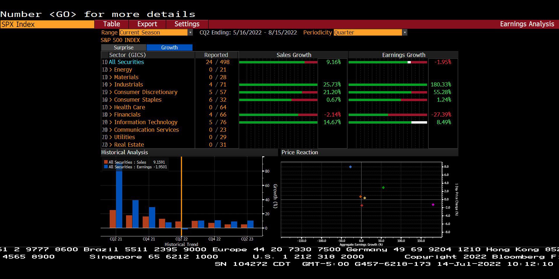Click Consumer Discretionary earnings growth 55.28%
The image size is (559, 279).
(x=442, y=92)
